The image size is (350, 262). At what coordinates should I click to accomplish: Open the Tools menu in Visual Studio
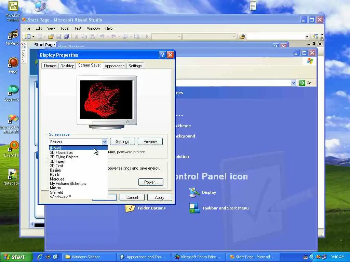pos(65,28)
